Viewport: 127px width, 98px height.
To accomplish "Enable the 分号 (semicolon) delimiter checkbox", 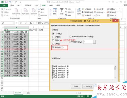I will [53, 37].
